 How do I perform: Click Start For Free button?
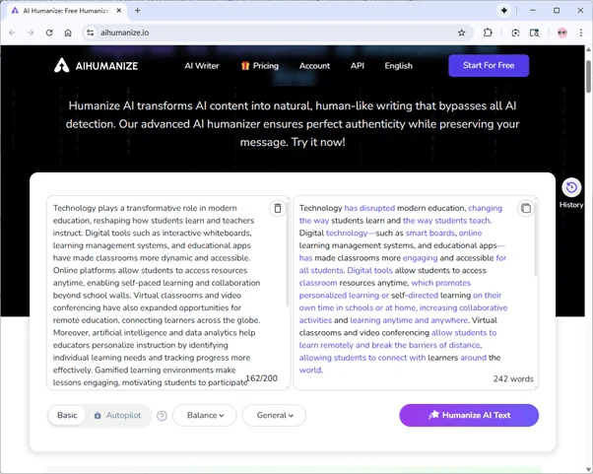click(488, 66)
